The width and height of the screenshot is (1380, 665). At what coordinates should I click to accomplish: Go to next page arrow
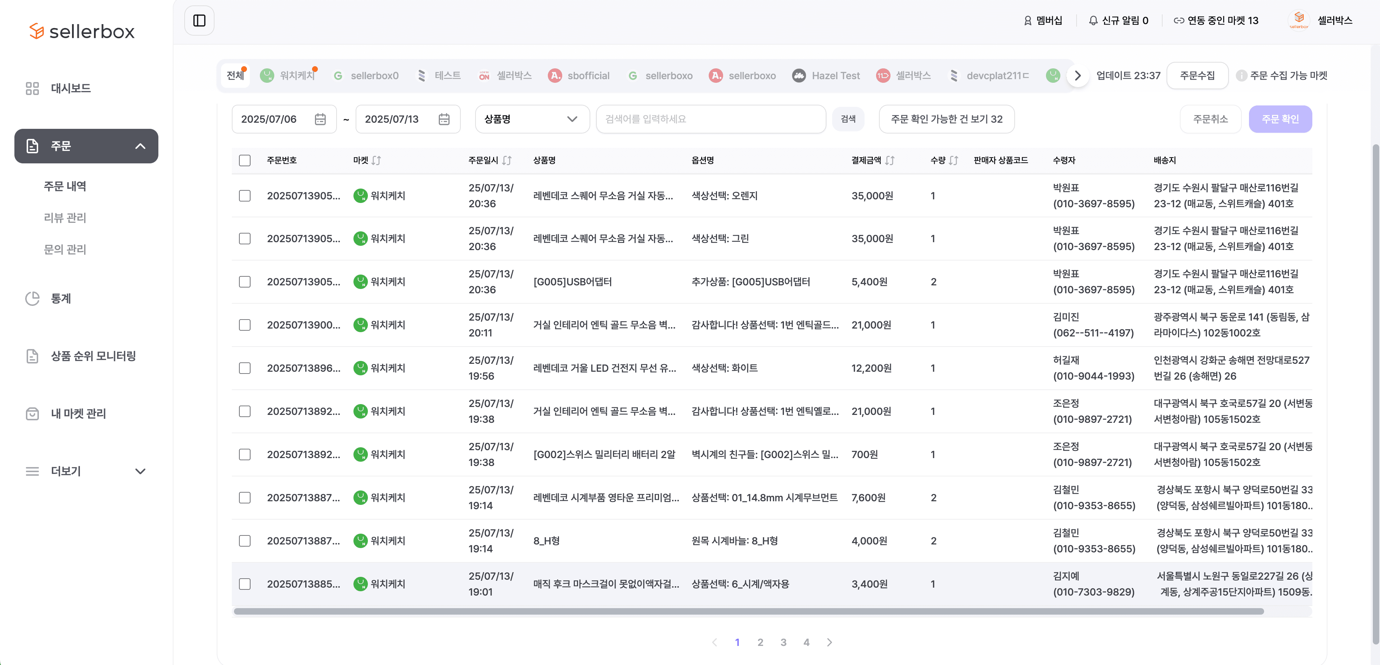(829, 642)
